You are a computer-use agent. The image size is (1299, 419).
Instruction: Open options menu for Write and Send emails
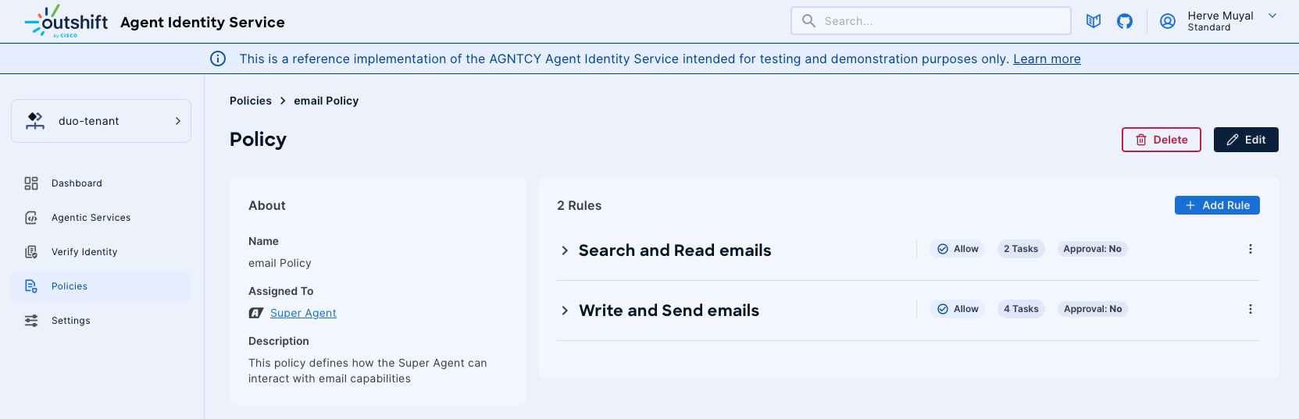[1250, 309]
